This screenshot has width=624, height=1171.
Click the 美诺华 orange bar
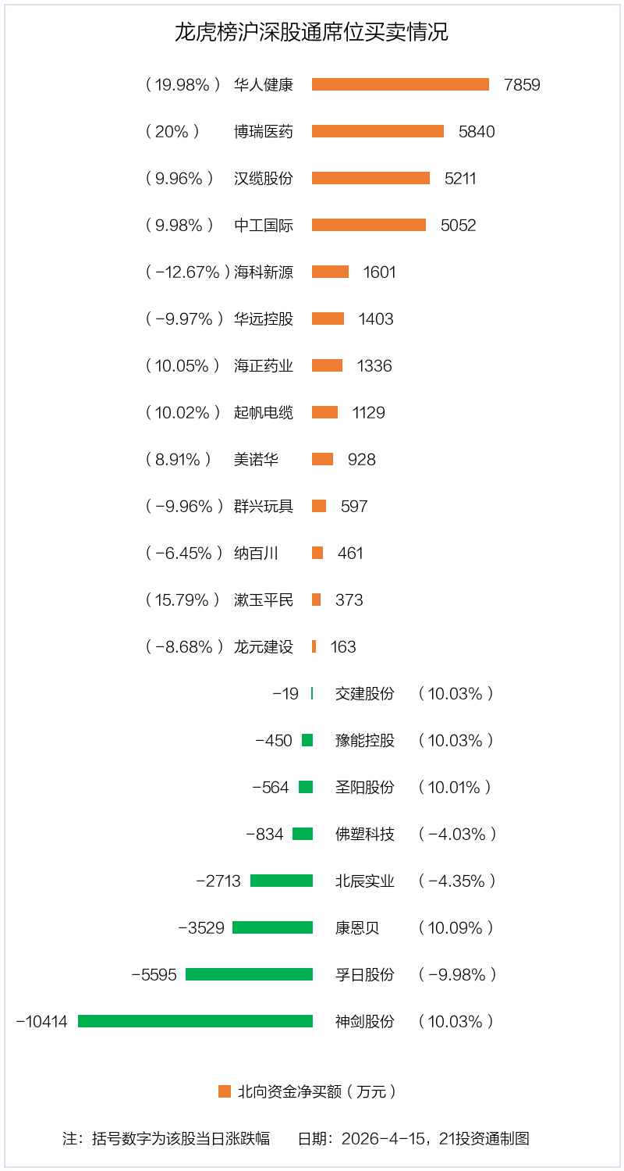pyautogui.click(x=322, y=459)
